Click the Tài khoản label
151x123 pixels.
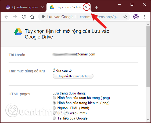coord(17,55)
